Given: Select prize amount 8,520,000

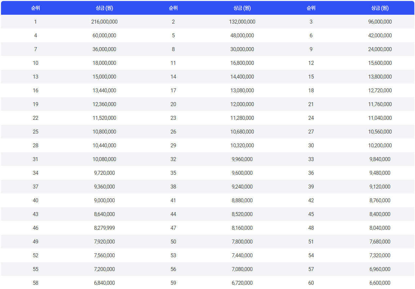Looking at the screenshot, I should (242, 214).
